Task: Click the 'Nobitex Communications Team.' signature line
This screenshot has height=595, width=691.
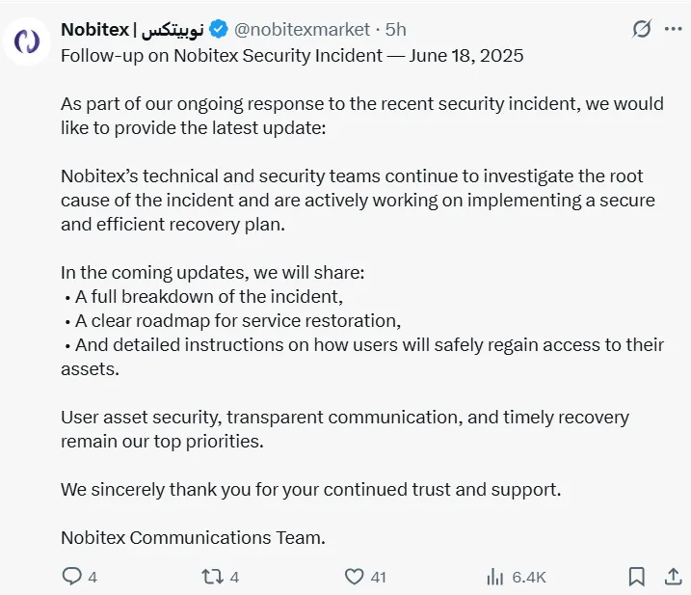Action: 193,537
